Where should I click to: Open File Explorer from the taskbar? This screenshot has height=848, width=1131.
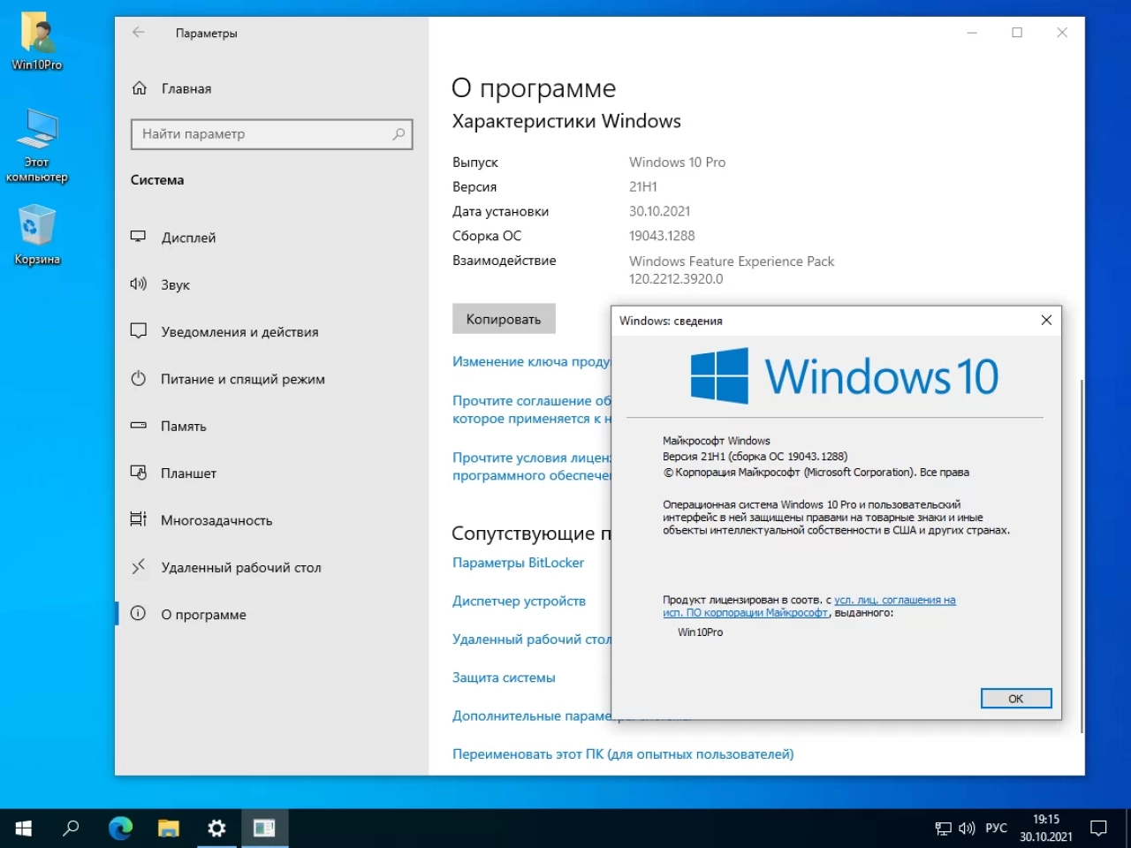[168, 828]
